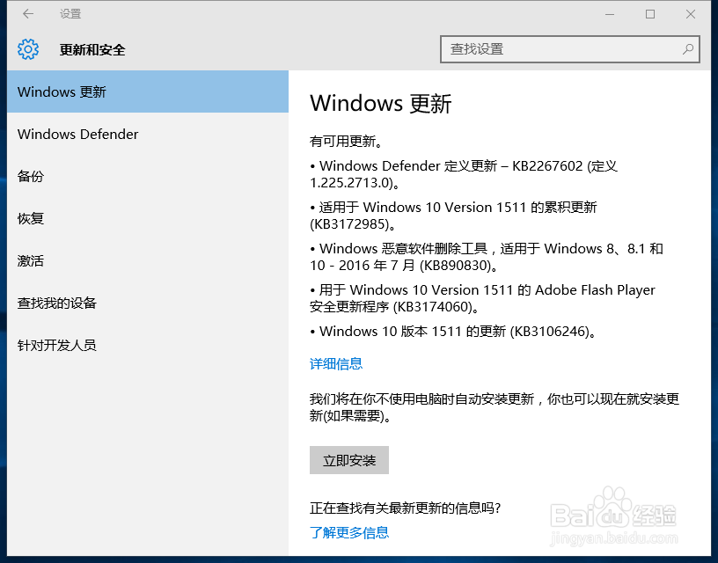
Task: Select Windows 更新 in the sidebar
Action: tap(148, 91)
